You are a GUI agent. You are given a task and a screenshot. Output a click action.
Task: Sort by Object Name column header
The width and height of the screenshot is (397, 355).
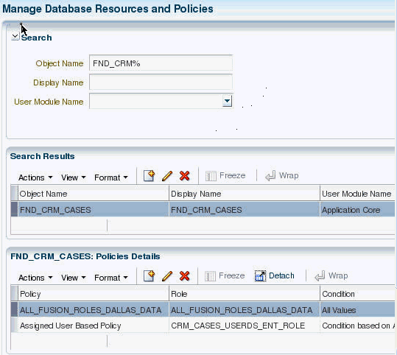coord(93,194)
